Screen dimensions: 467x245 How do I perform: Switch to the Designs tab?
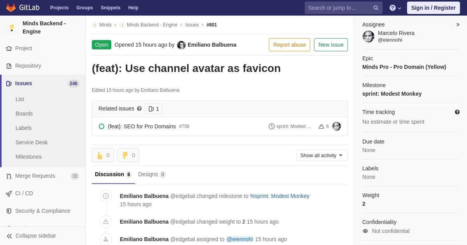tap(152, 174)
